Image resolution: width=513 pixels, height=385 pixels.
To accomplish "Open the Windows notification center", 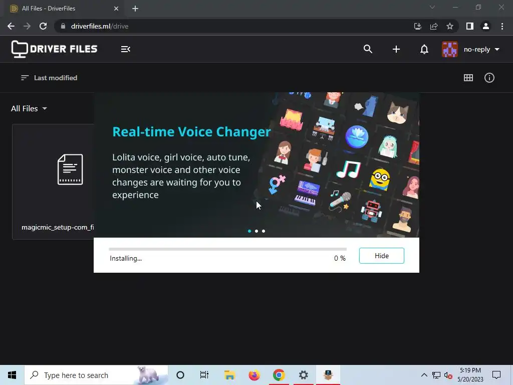I will tap(496, 375).
